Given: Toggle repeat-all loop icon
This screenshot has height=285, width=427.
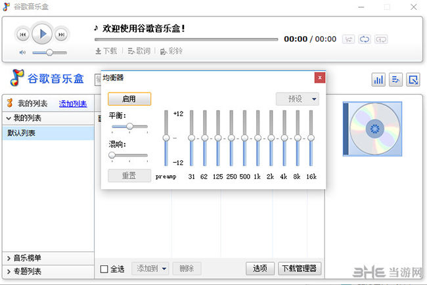Looking at the screenshot, I should coord(365,39).
